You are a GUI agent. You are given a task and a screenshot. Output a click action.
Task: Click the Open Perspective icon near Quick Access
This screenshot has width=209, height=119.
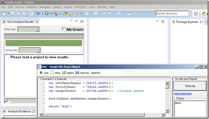pyautogui.click(x=196, y=14)
